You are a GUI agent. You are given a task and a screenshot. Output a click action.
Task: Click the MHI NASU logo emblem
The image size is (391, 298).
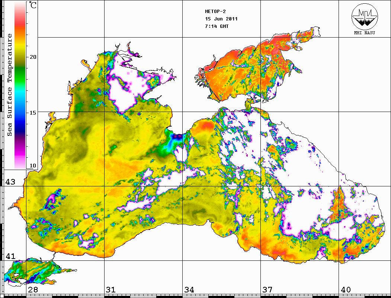(x=365, y=16)
